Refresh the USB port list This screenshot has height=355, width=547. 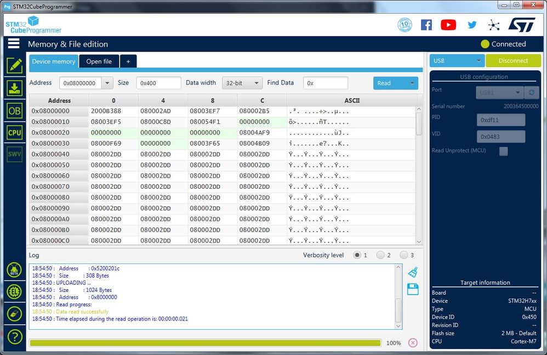point(532,93)
